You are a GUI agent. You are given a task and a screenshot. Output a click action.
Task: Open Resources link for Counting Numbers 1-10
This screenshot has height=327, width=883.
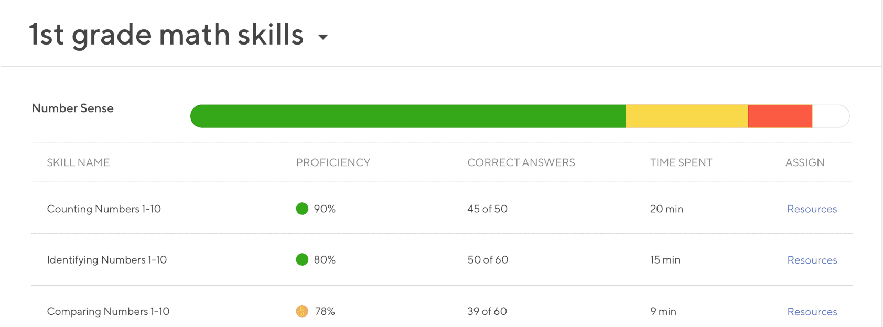click(812, 209)
